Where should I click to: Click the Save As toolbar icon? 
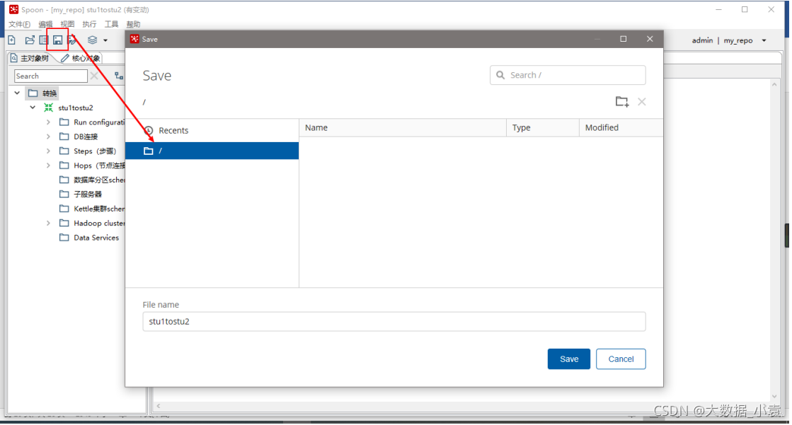pos(72,40)
